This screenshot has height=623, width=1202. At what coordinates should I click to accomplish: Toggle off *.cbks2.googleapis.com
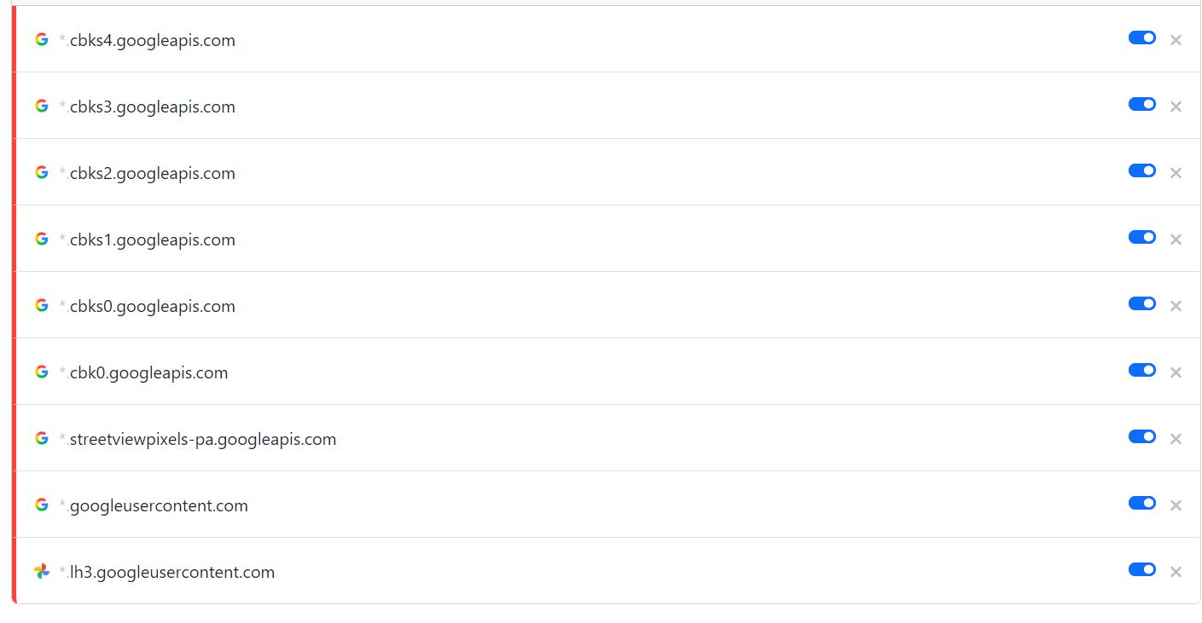(x=1141, y=170)
